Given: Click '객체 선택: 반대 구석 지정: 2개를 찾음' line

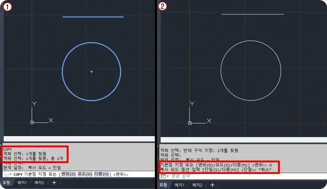Looking at the screenshot, I should pyautogui.click(x=199, y=150).
